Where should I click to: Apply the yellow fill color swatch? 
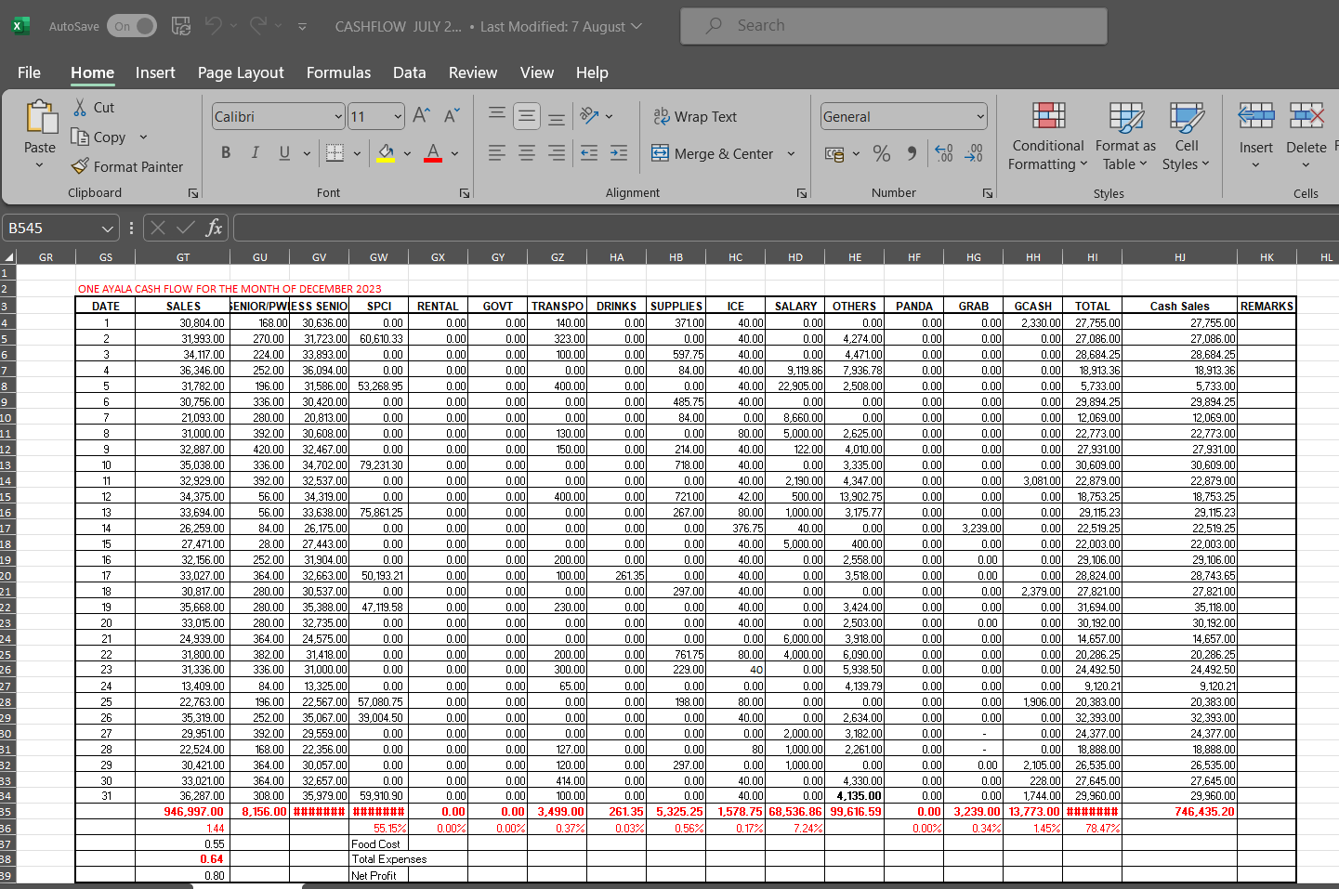click(x=386, y=152)
